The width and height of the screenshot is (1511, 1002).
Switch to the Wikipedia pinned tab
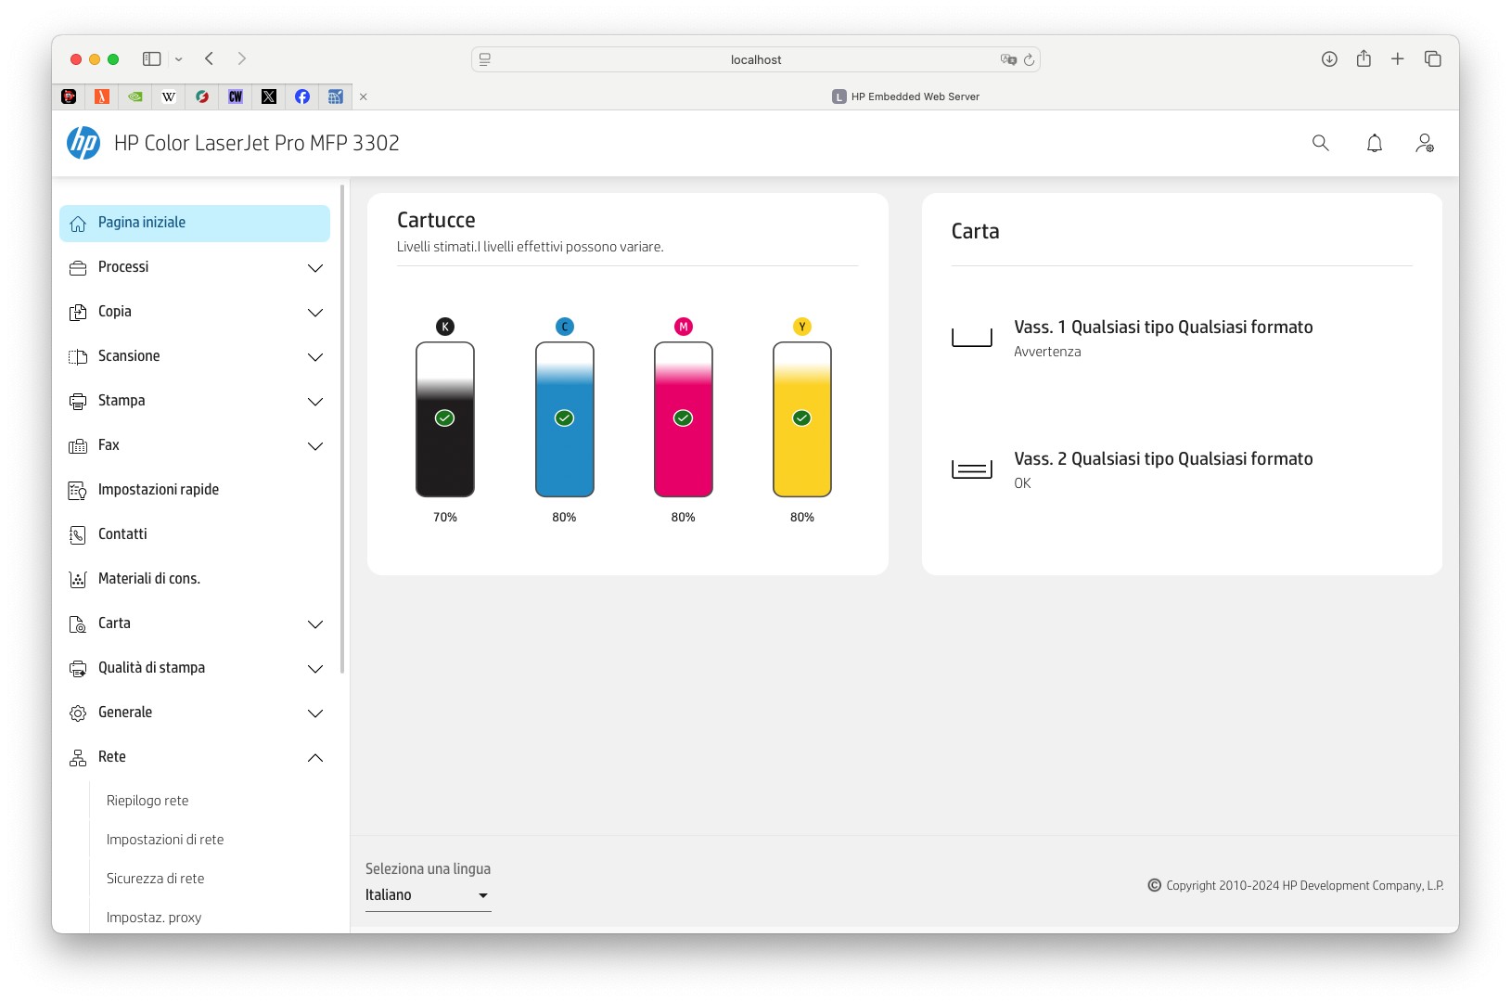point(169,96)
